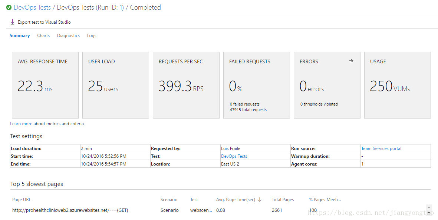The image size is (438, 220).
Task: Click the export download arrow icon
Action: (x=12, y=22)
